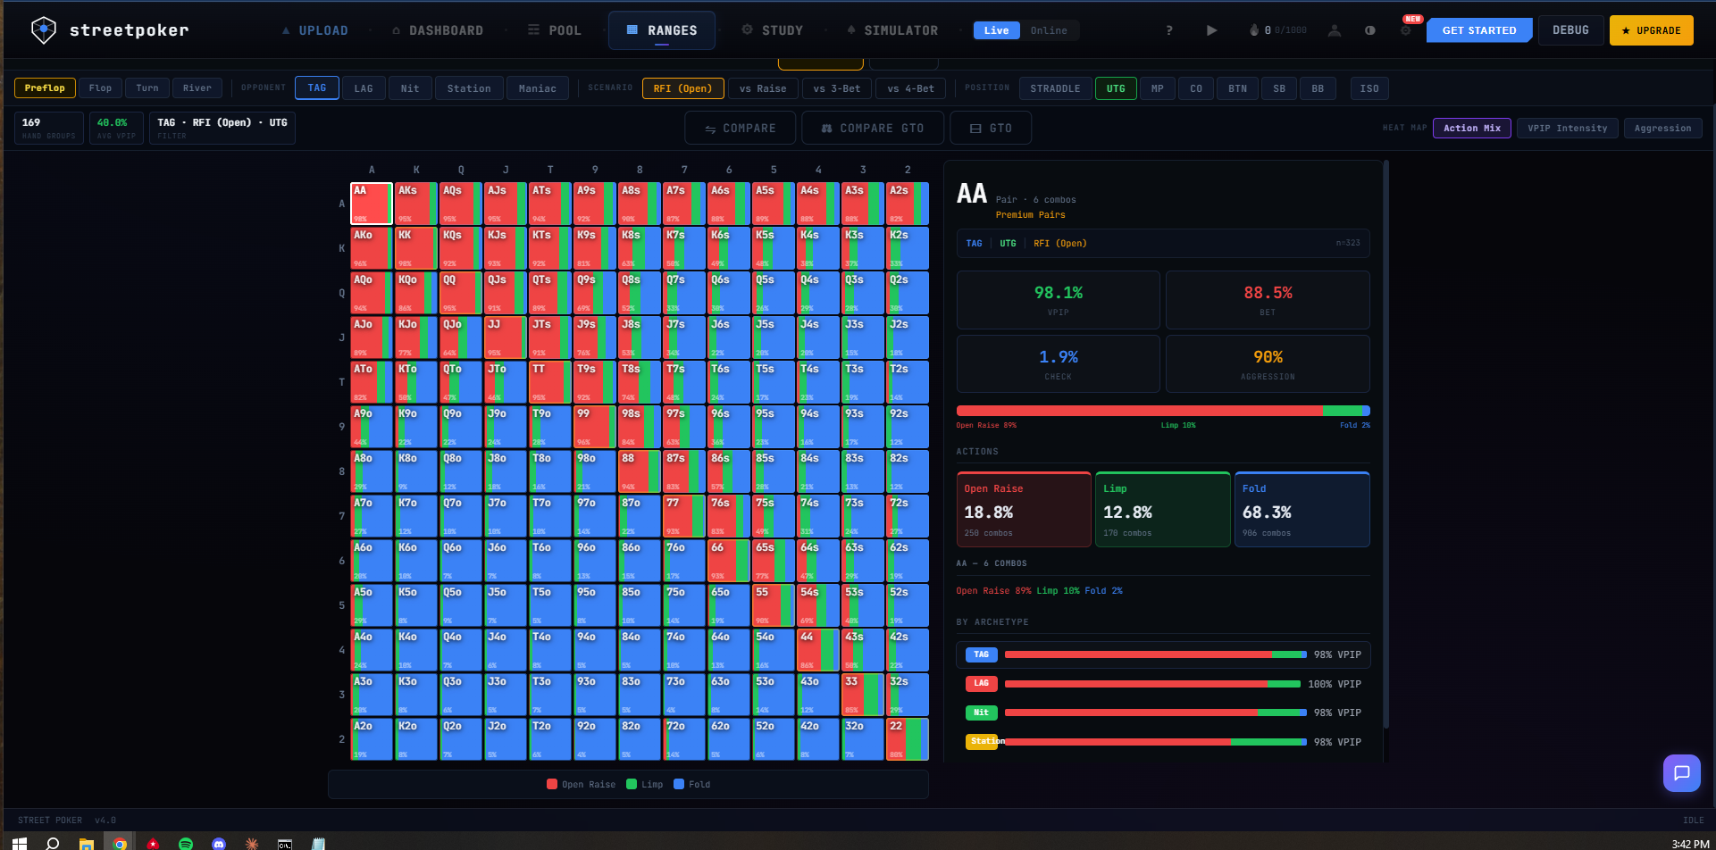Viewport: 1716px width, 850px height.
Task: Enable the LAG opponent filter
Action: (364, 87)
